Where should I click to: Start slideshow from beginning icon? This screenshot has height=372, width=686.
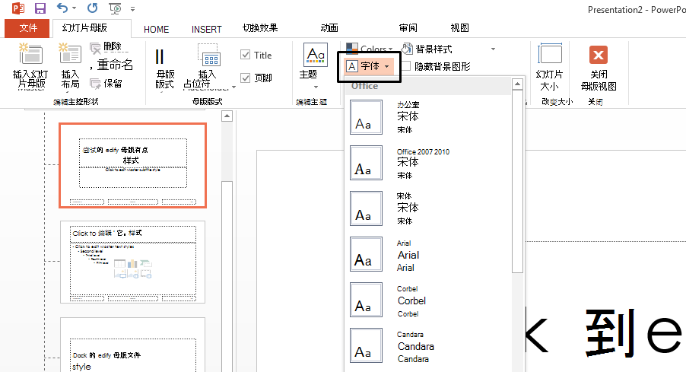(x=115, y=8)
